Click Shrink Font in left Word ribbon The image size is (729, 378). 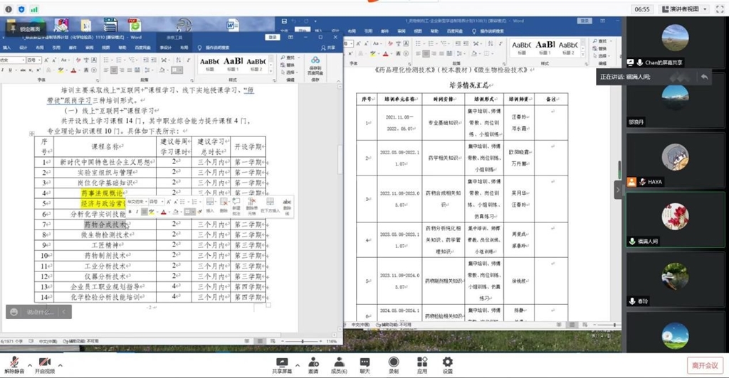55,60
